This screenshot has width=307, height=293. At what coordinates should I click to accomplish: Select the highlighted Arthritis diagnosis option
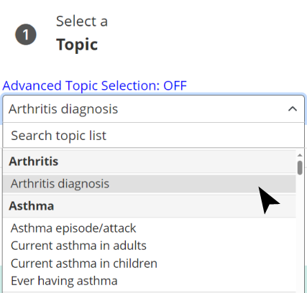150,184
